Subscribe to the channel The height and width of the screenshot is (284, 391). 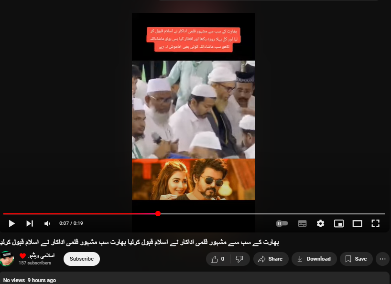pyautogui.click(x=82, y=259)
